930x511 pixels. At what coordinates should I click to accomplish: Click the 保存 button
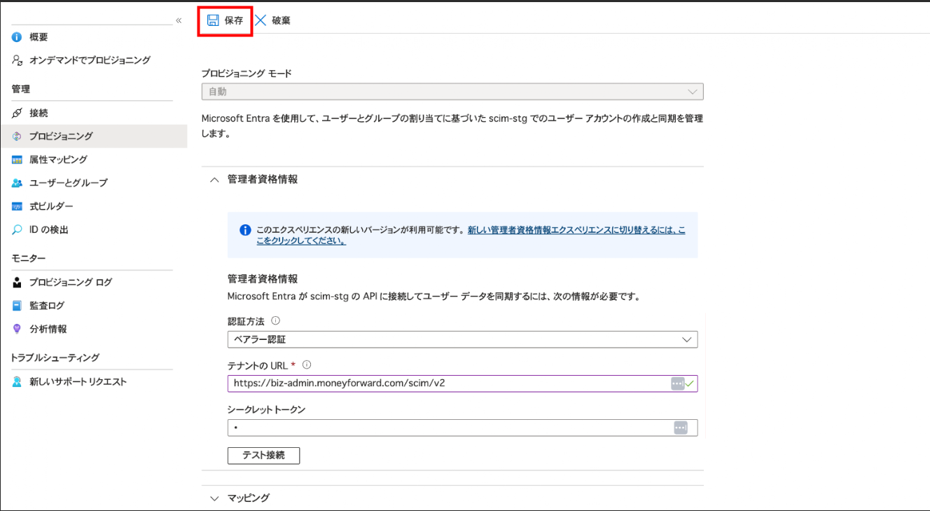(225, 20)
